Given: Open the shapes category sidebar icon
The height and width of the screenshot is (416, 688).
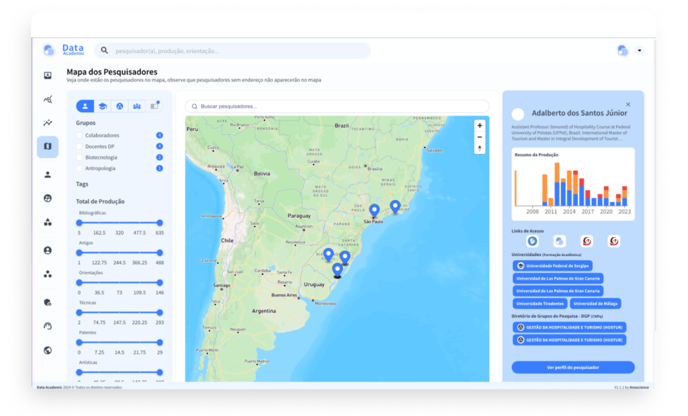Looking at the screenshot, I should coord(48,222).
